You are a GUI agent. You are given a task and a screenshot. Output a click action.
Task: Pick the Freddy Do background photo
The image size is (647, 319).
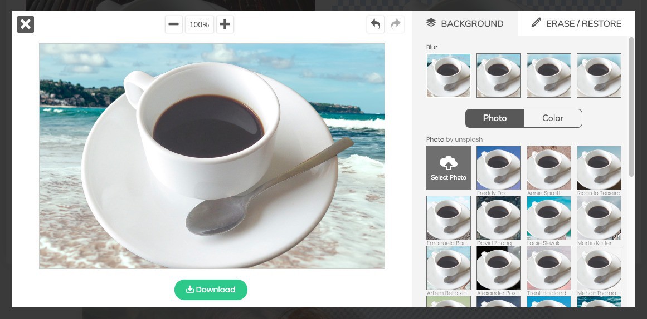tap(498, 168)
